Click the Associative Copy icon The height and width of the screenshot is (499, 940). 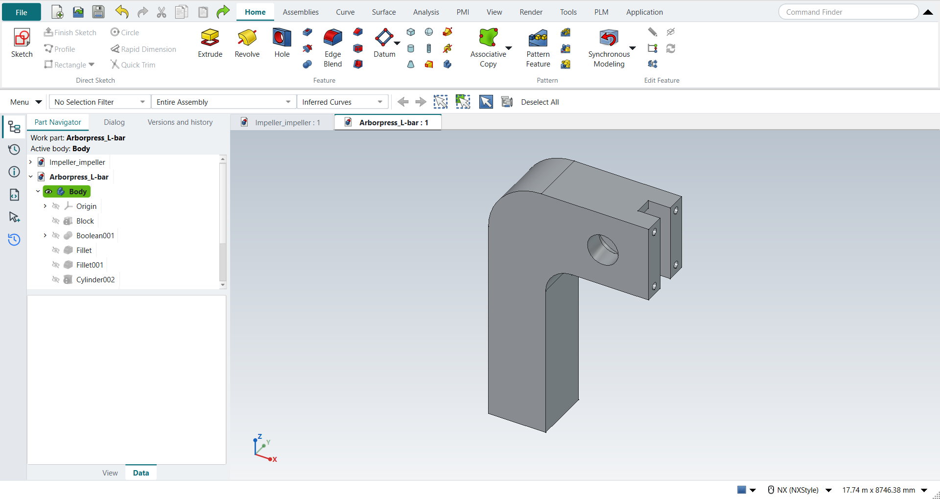(x=489, y=38)
